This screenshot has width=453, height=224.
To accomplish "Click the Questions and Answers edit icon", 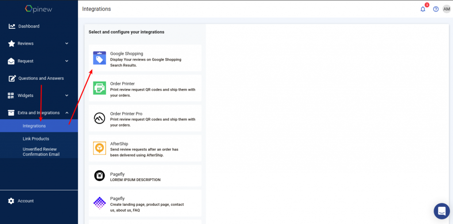I will 12,78.
